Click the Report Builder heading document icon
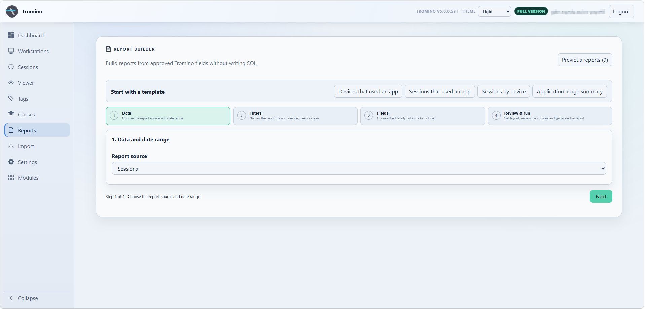 (108, 49)
